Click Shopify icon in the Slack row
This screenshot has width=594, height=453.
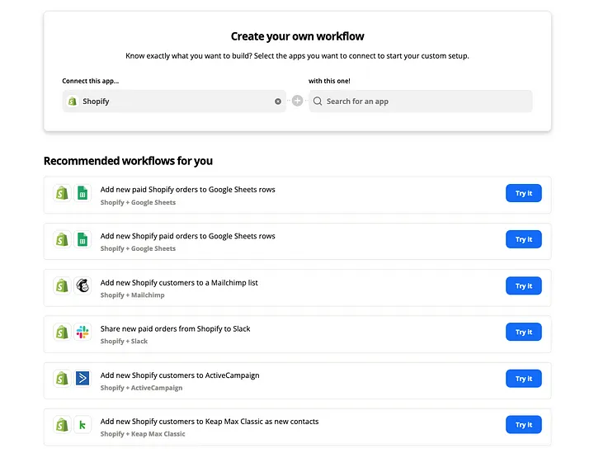point(62,333)
